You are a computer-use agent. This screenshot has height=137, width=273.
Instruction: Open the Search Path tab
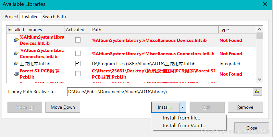pyautogui.click(x=54, y=17)
